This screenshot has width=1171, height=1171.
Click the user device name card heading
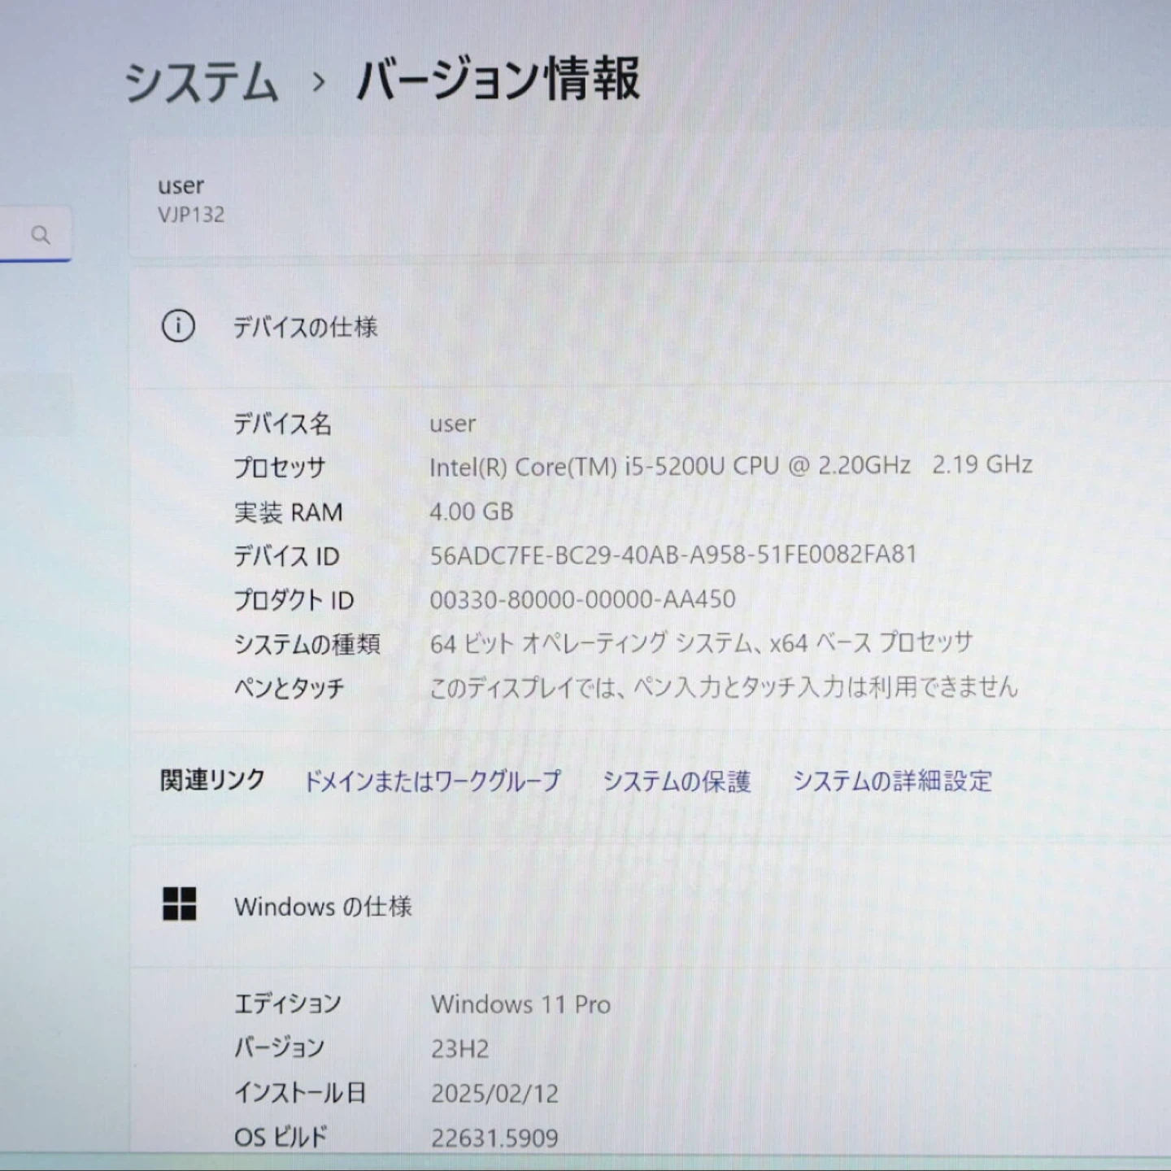pos(181,186)
